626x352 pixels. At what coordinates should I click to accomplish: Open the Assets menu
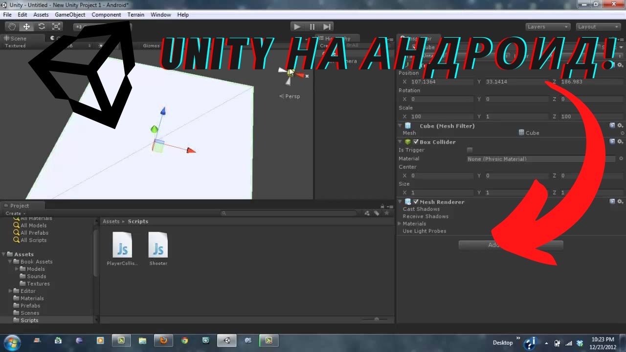(x=41, y=15)
